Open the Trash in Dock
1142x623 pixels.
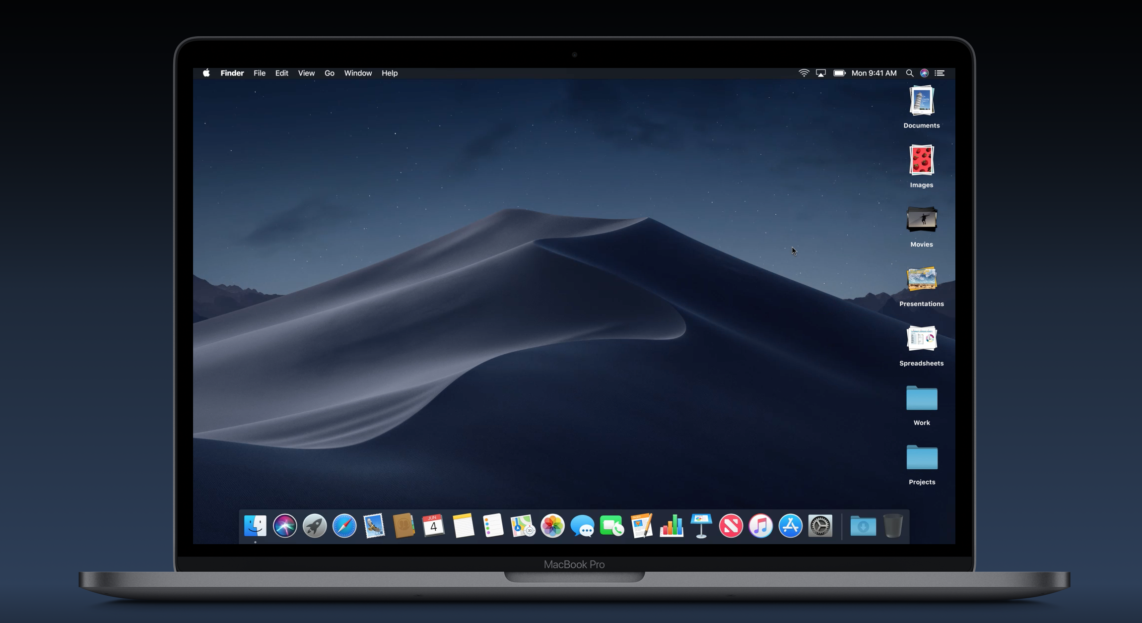point(893,526)
